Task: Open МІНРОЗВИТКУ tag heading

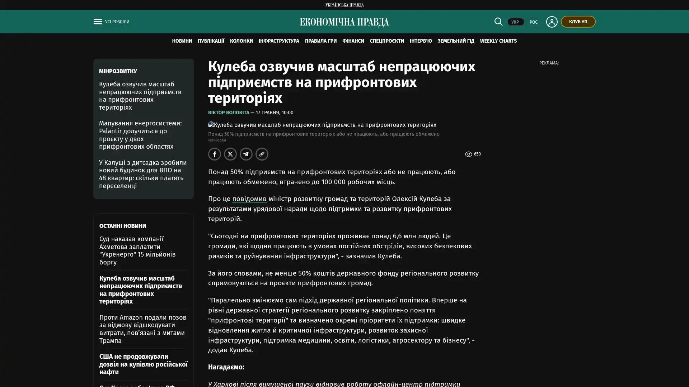Action: click(x=118, y=71)
